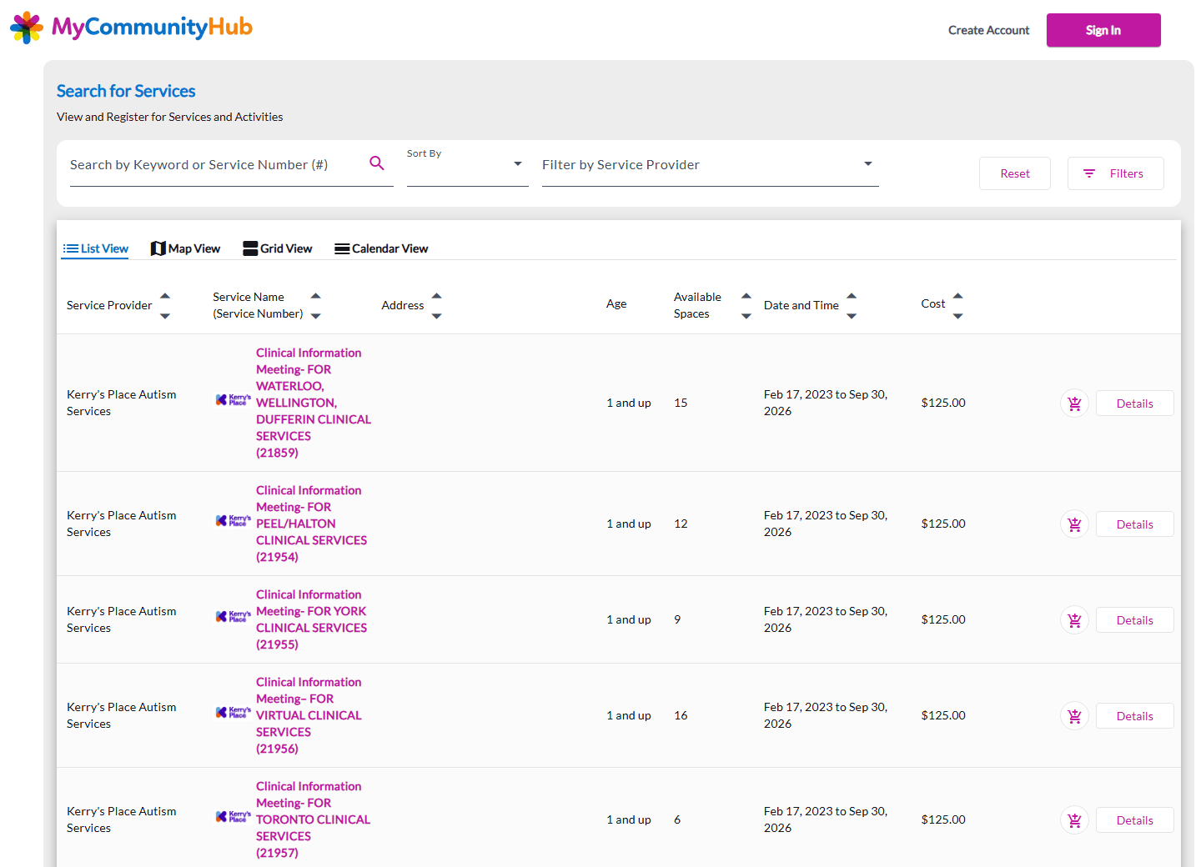Click available spaces value 16
This screenshot has height=867, width=1201.
(681, 715)
